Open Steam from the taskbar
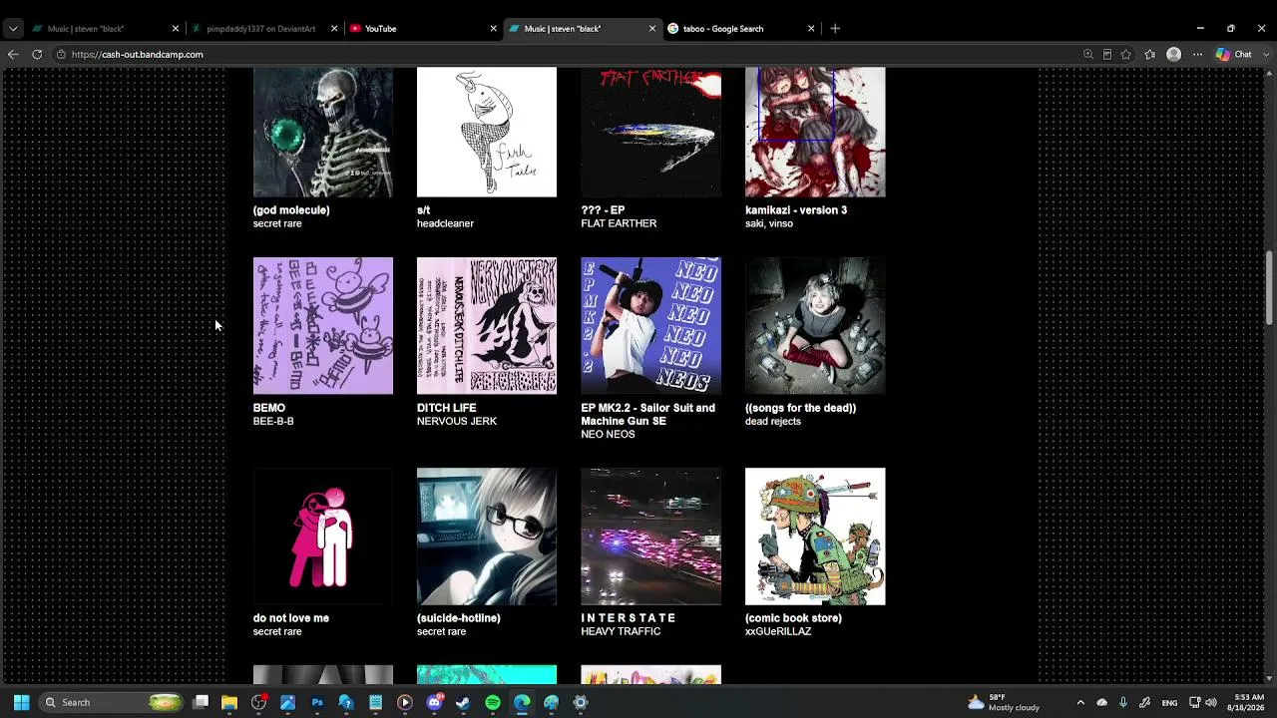1277x718 pixels. (463, 702)
